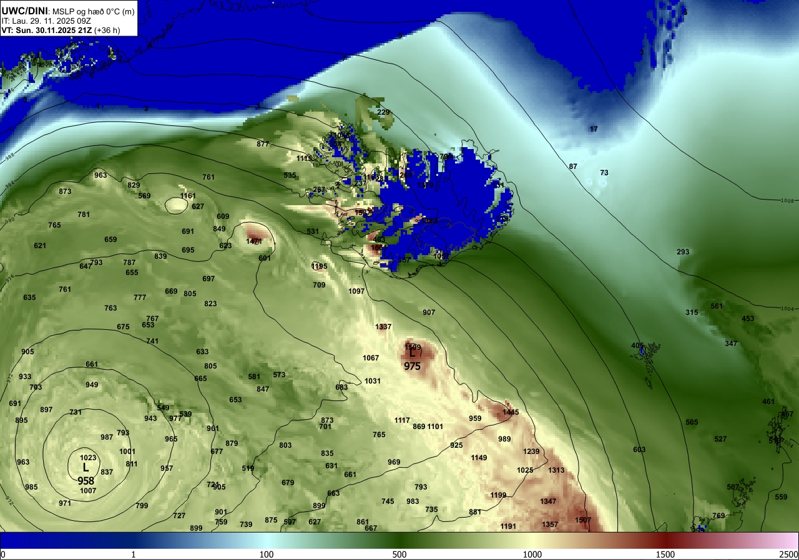Click the height value 1149
The width and height of the screenshot is (799, 560).
(x=479, y=458)
